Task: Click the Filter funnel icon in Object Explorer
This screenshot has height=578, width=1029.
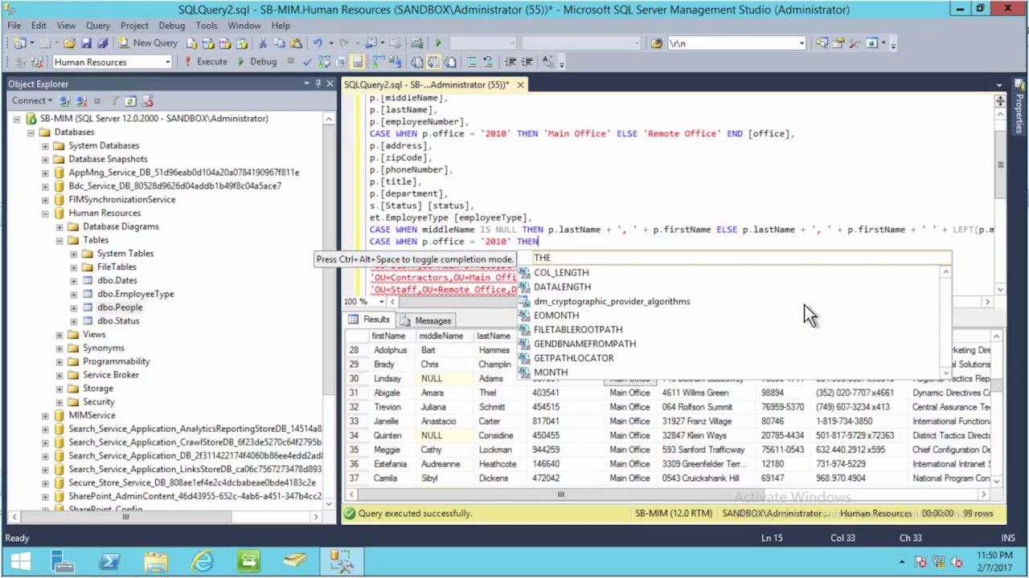Action: tap(114, 101)
